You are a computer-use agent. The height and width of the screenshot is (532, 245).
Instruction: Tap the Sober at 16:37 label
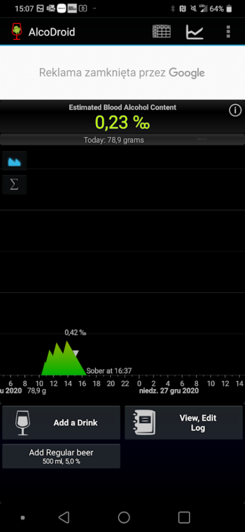(109, 371)
